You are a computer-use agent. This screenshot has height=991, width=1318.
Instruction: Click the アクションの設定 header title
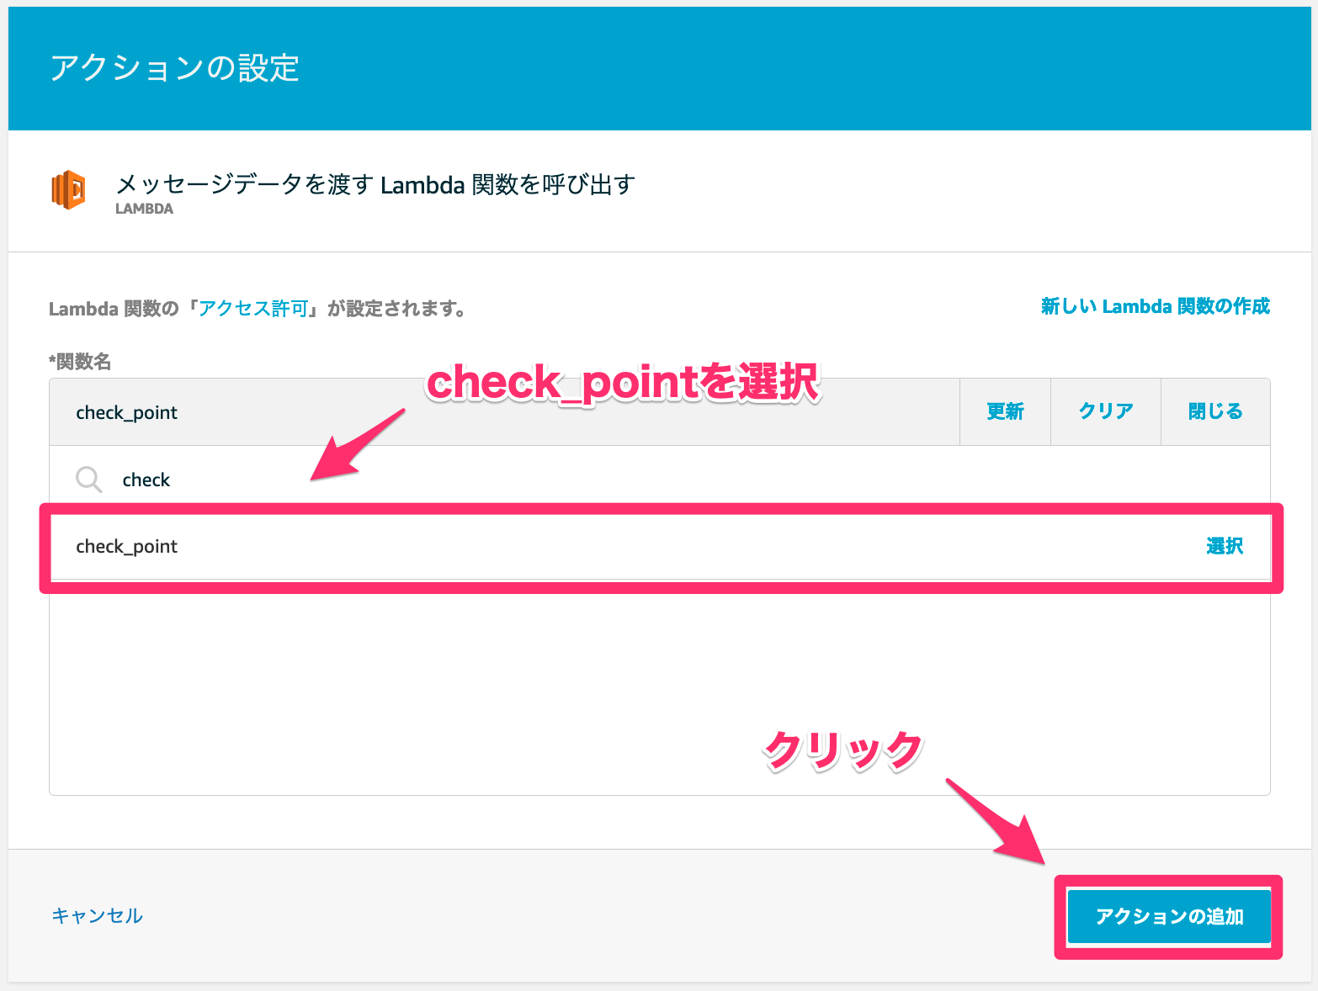(x=175, y=68)
